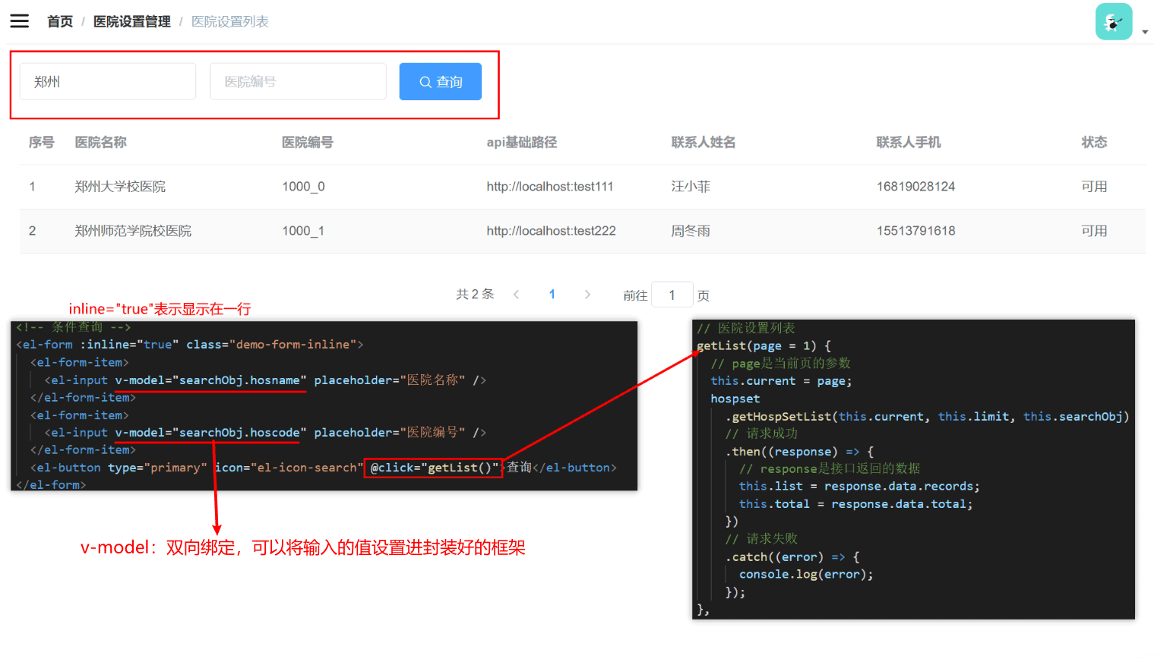Select the api基础路径 column header
The width and height of the screenshot is (1170, 662).
pyautogui.click(x=522, y=142)
